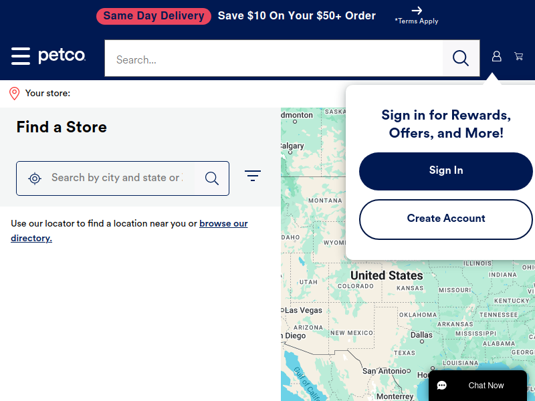This screenshot has height=401, width=535.
Task: Click the Same Day Delivery badge
Action: (x=154, y=16)
